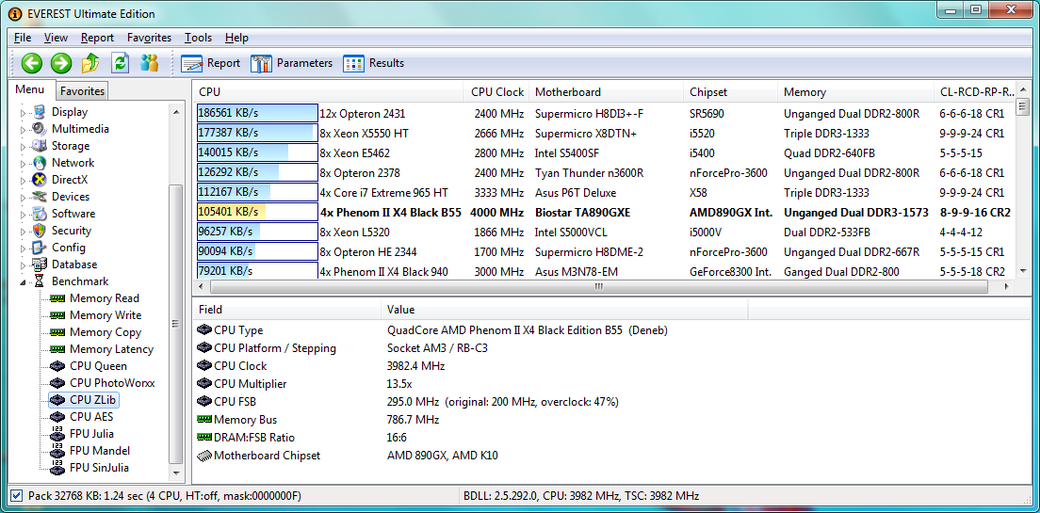
Task: Select CPU PhotoWorxx benchmark
Action: pos(112,383)
